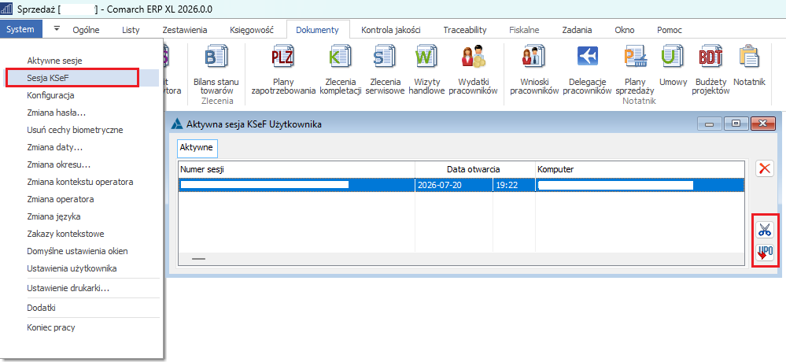
Task: Select Zmiana kontekstu operatora entry
Action: coord(82,182)
